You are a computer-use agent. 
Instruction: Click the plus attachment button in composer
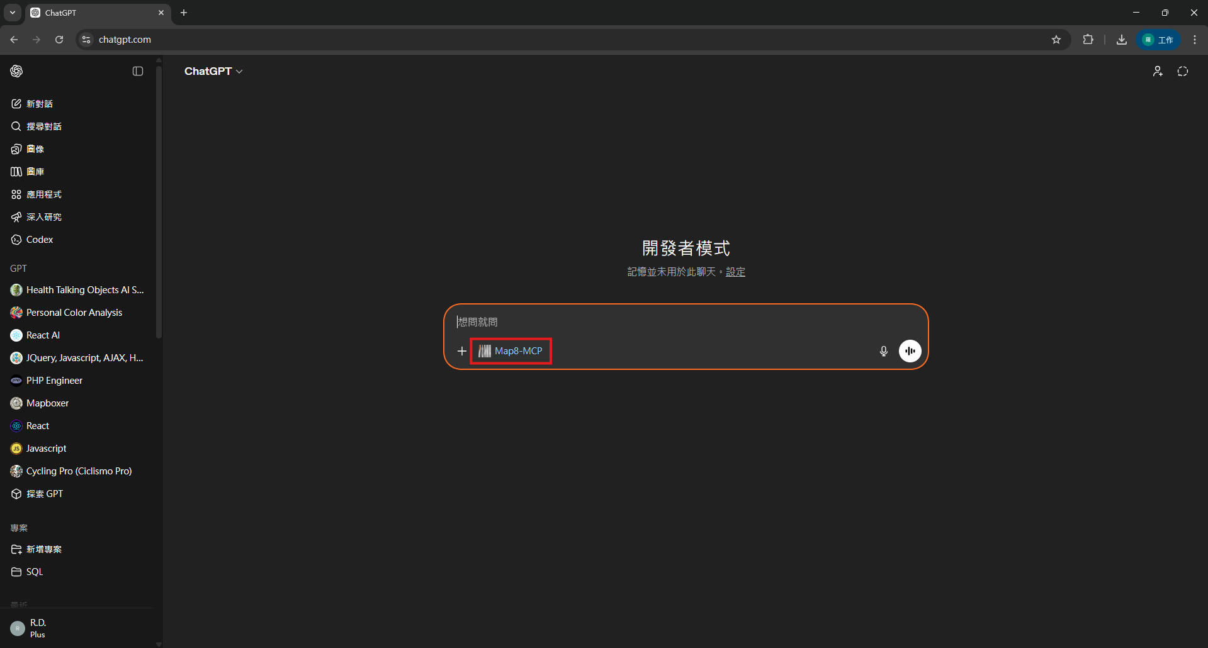(x=462, y=351)
